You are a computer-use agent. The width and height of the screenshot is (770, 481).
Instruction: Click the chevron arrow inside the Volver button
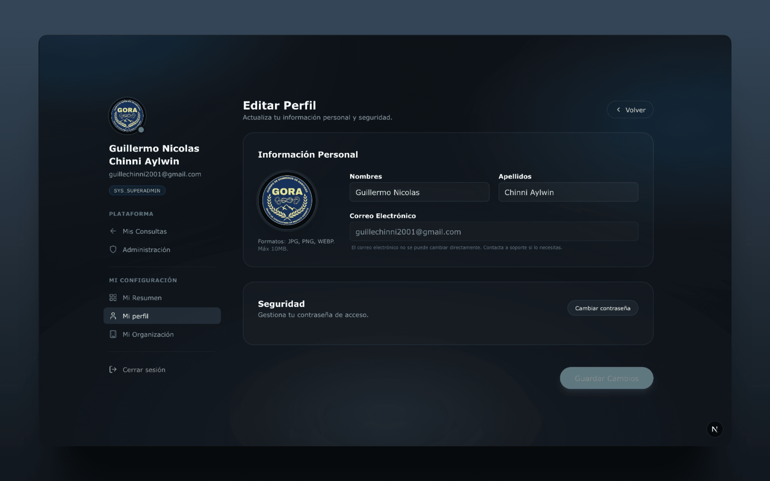[x=618, y=110]
